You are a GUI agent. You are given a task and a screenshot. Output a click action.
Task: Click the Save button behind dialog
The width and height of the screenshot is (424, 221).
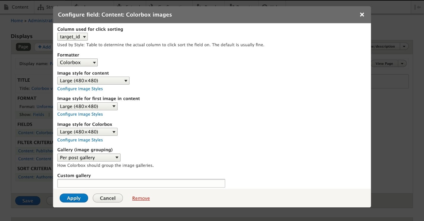click(28, 201)
